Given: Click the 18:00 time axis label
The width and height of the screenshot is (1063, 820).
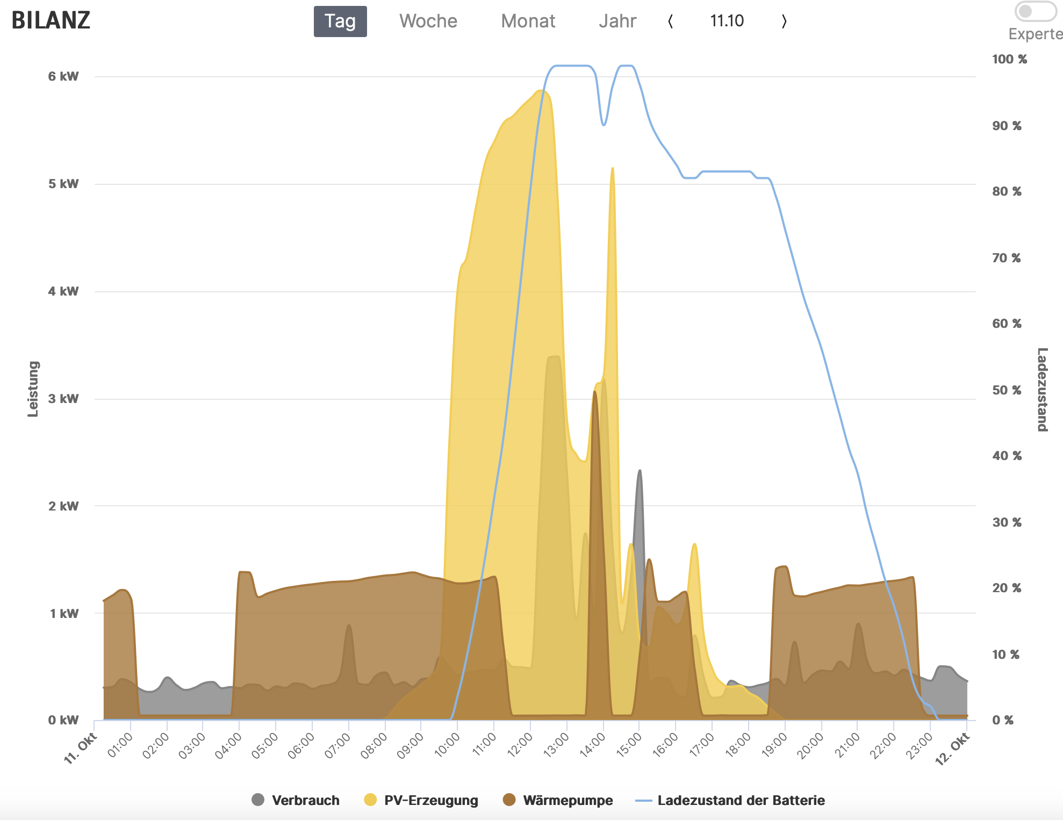Looking at the screenshot, I should click(737, 745).
